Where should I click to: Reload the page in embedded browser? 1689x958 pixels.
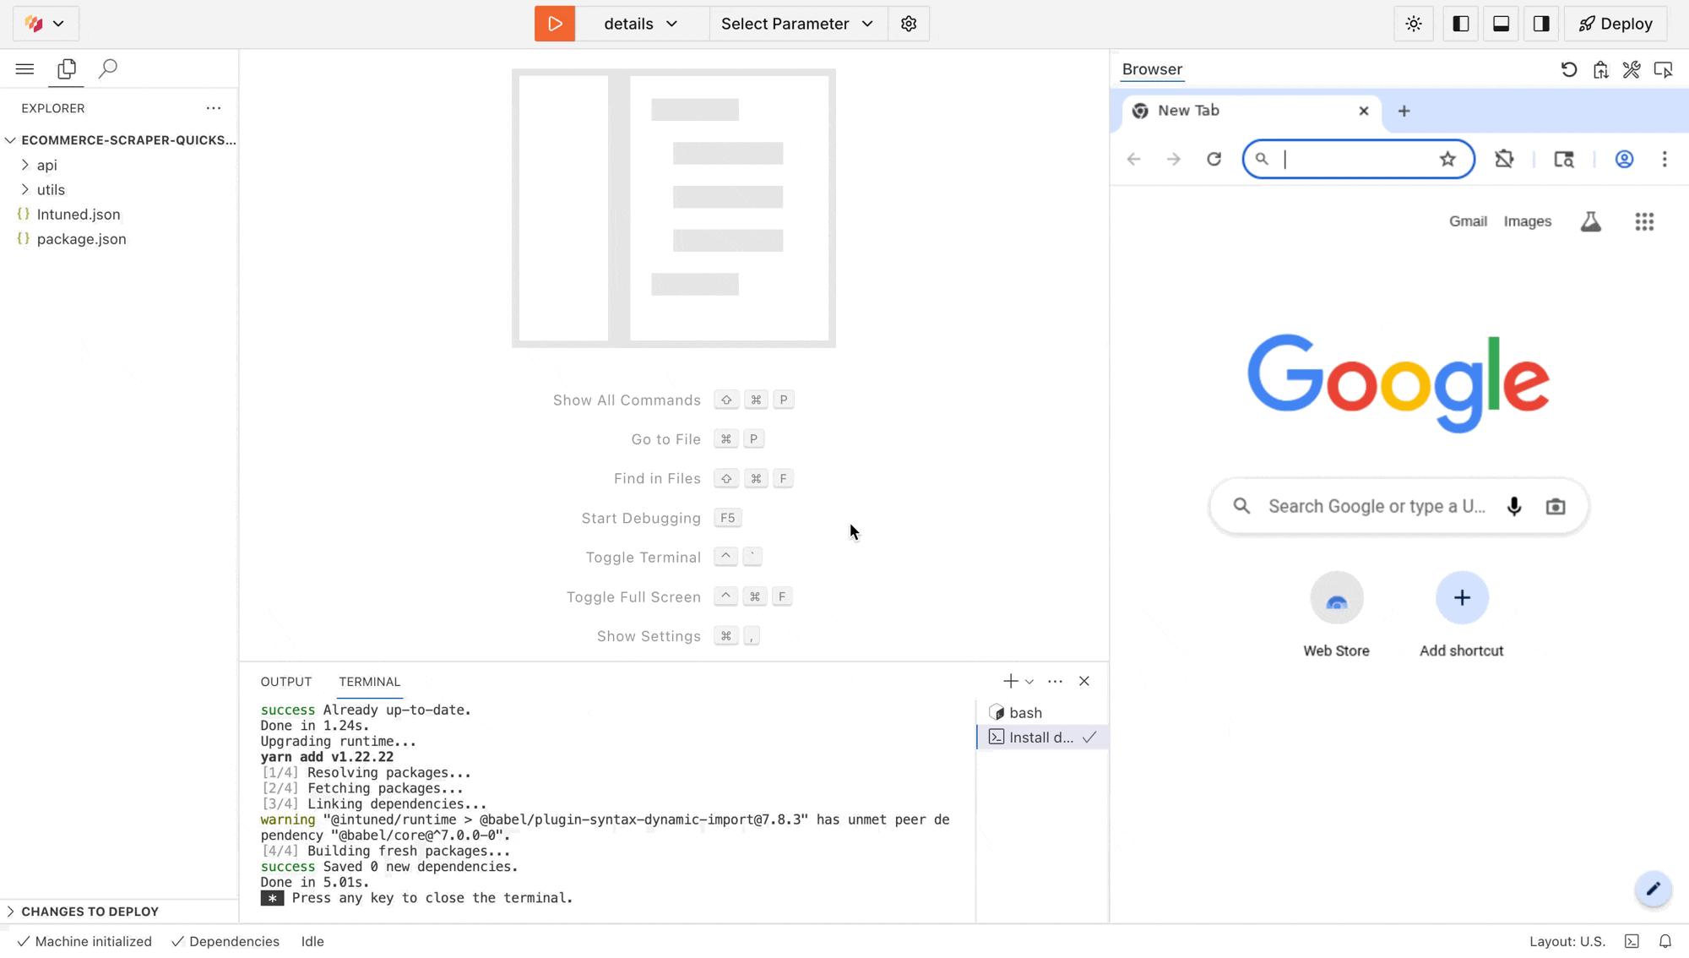coord(1214,159)
